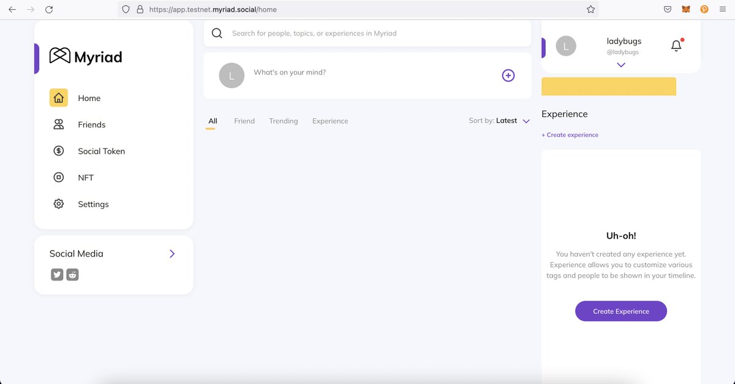Click the plus icon to create post

coord(508,75)
